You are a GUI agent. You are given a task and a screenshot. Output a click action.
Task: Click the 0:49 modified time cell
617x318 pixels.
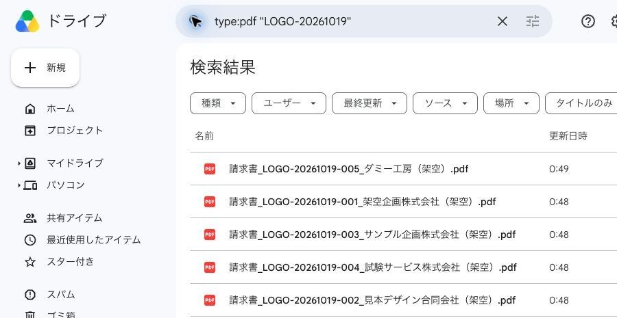point(559,169)
